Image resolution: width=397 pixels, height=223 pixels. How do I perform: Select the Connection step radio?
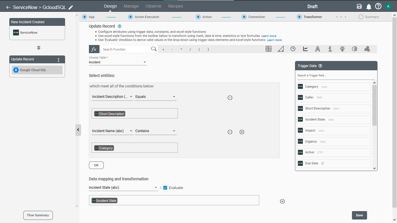244,17
